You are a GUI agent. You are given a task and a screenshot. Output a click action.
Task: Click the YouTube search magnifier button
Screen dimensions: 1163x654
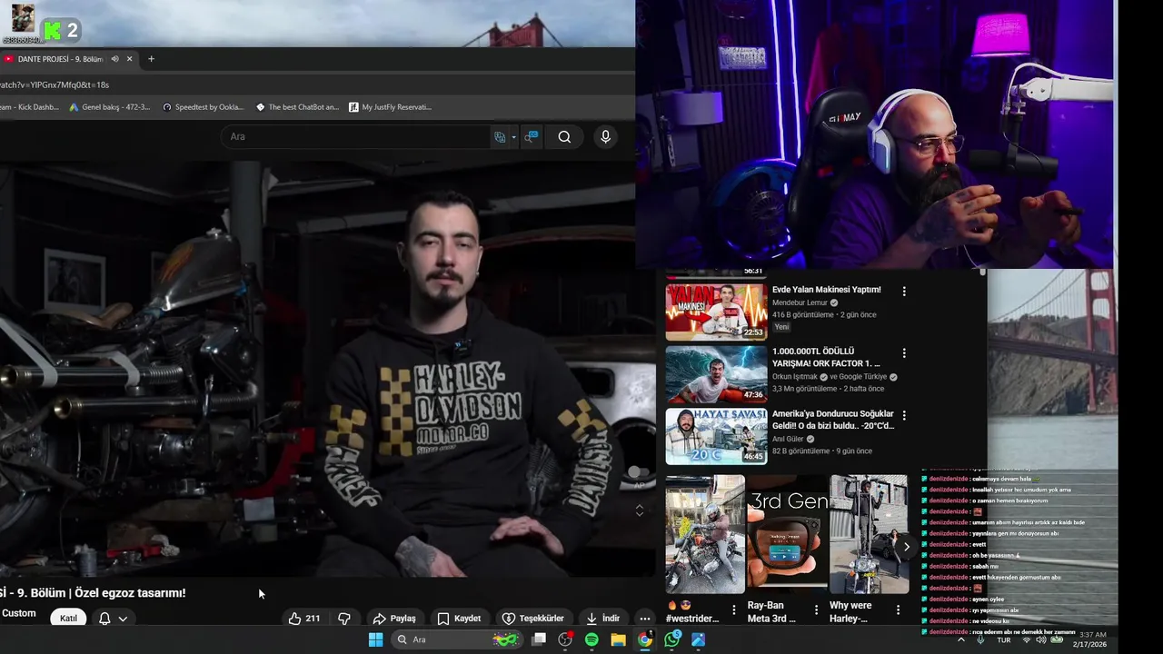click(x=564, y=137)
